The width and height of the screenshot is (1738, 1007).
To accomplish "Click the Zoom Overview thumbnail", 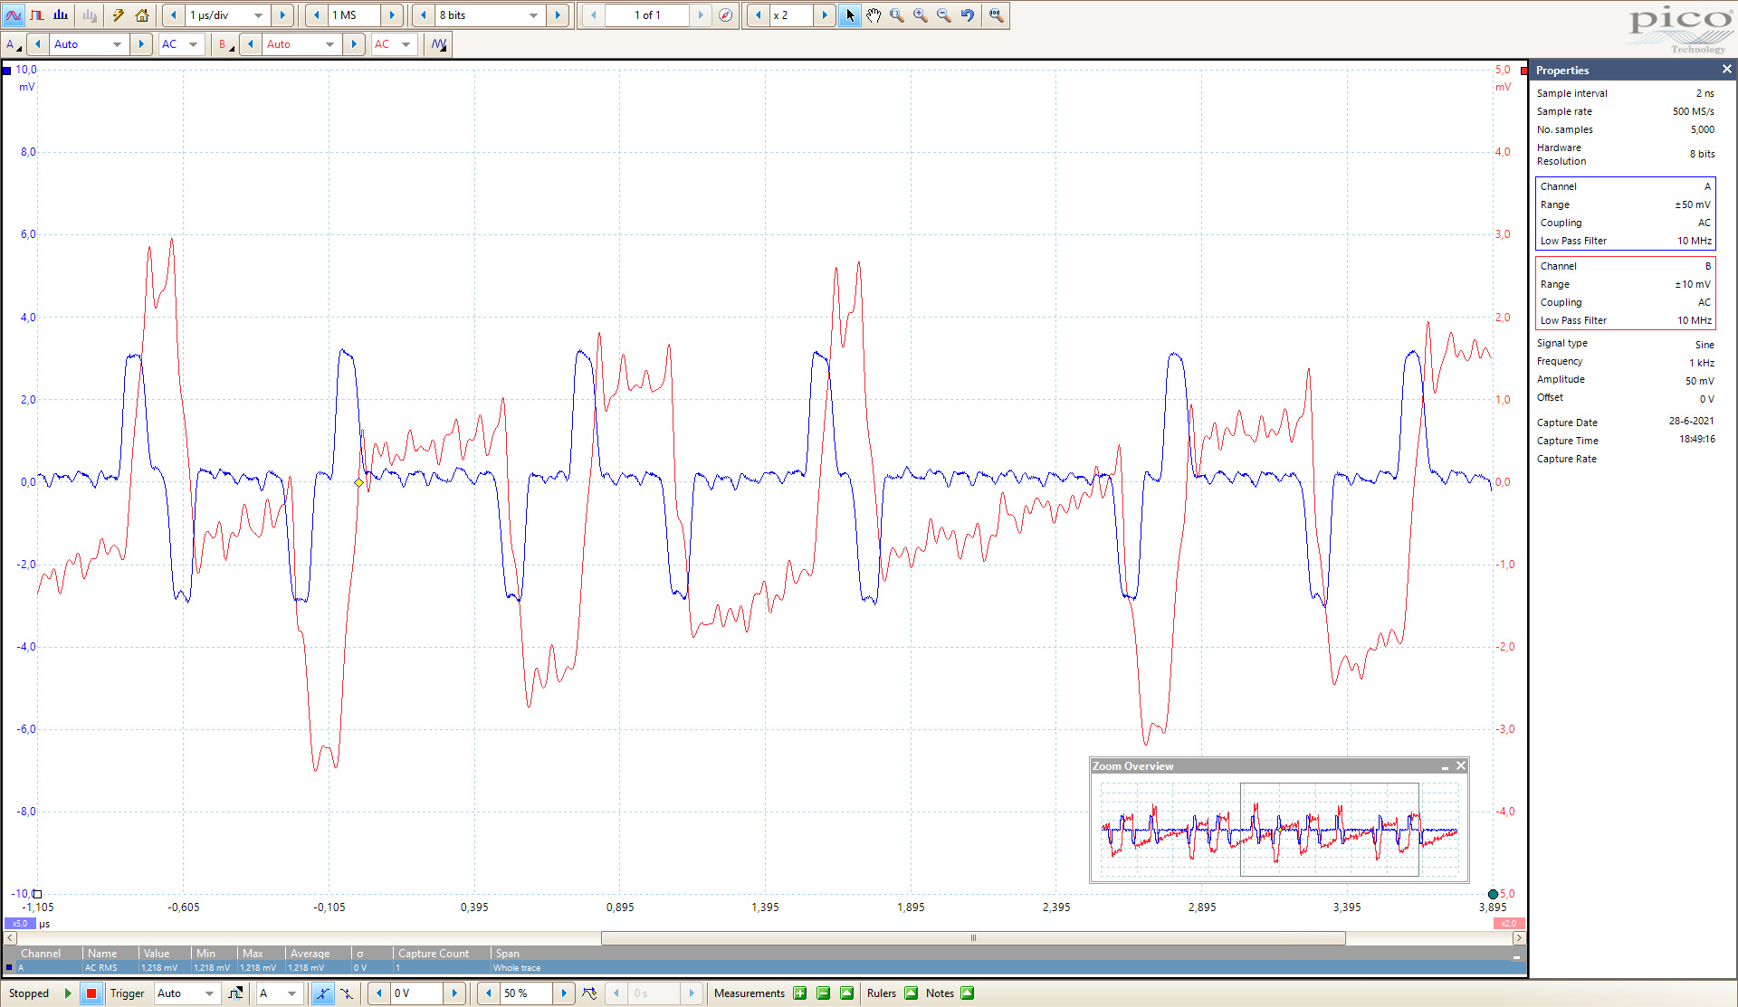I will click(1279, 829).
